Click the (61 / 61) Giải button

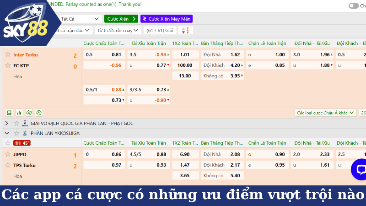point(159,31)
